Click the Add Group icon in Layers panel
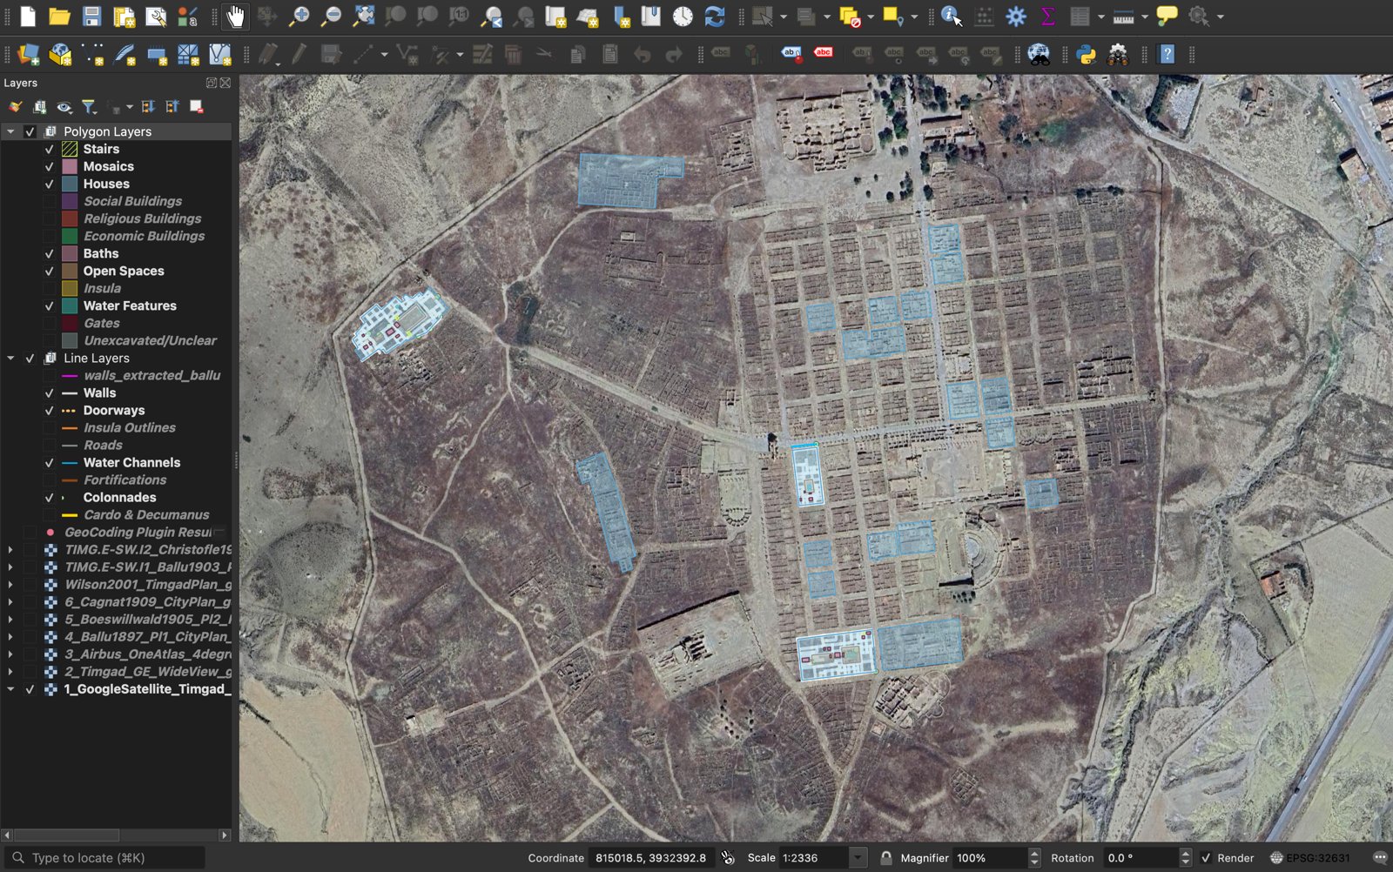 click(x=40, y=107)
